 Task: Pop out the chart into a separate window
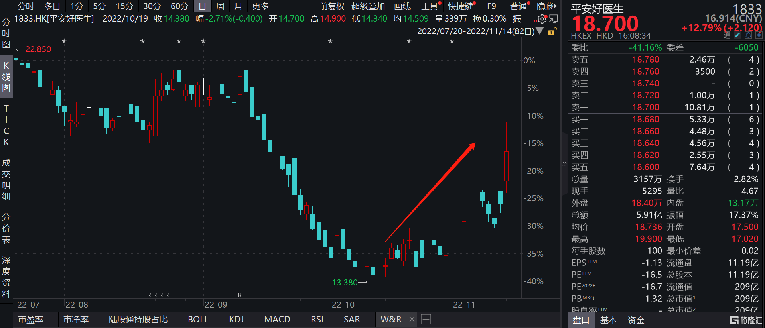553,19
